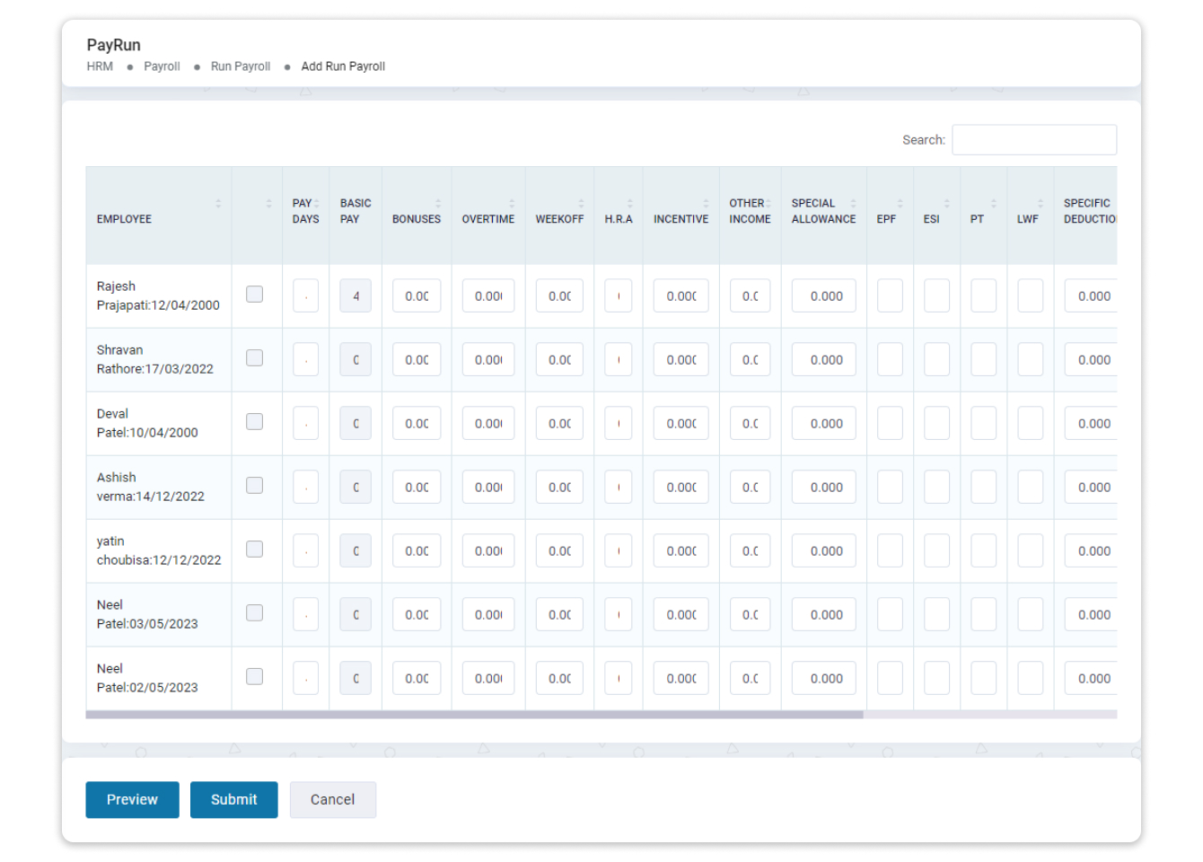Submit the payroll run
This screenshot has width=1203, height=862.
pyautogui.click(x=233, y=799)
